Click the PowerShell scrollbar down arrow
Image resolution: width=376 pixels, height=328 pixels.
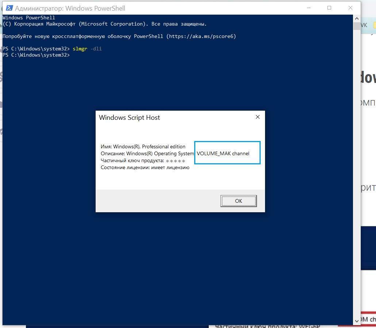[357, 321]
